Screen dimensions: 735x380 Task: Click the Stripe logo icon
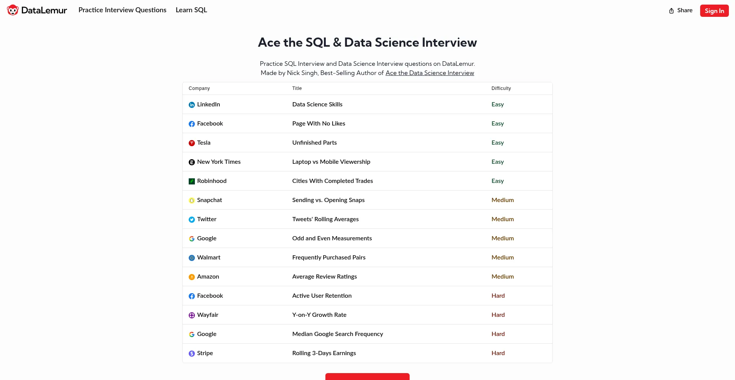192,354
